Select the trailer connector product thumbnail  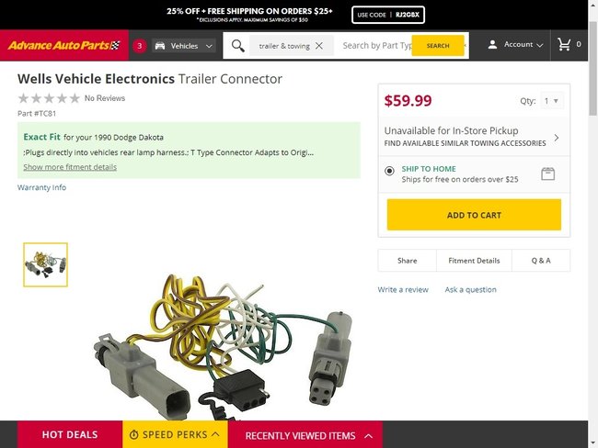pos(45,264)
